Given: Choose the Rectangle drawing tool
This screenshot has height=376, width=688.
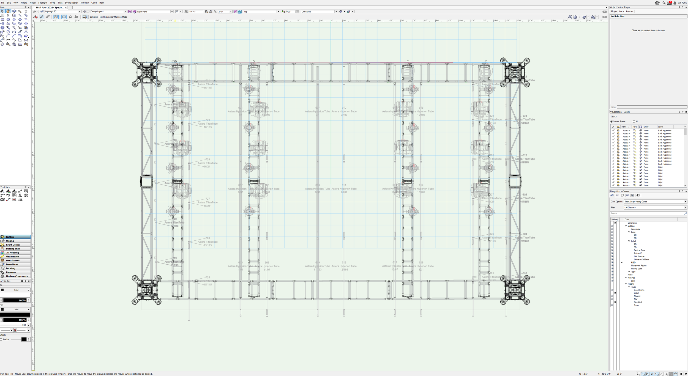Looking at the screenshot, I should coord(2,20).
